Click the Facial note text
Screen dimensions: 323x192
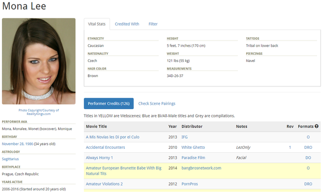point(241,158)
